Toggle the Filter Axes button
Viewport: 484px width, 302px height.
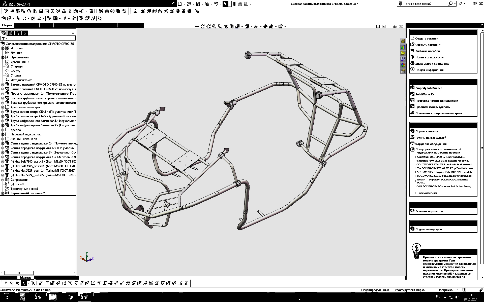[x=70, y=283]
